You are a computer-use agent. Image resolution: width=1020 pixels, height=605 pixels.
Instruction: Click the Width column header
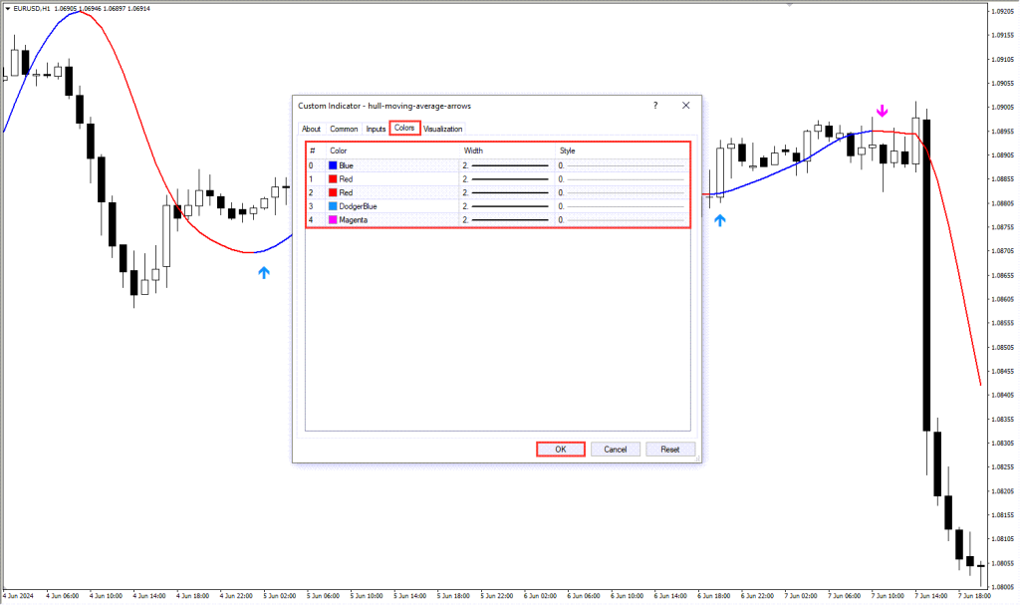click(473, 151)
